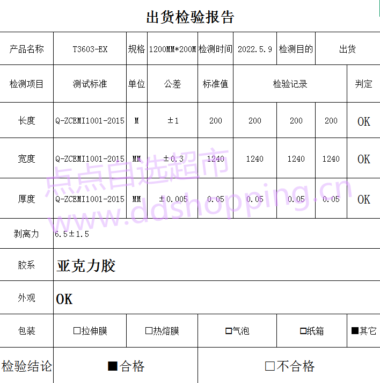Toggle the 合格 conclusion checkbox
The image size is (380, 383).
click(113, 366)
